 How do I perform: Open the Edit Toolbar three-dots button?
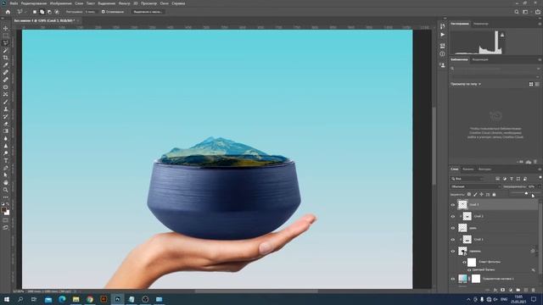pos(6,197)
